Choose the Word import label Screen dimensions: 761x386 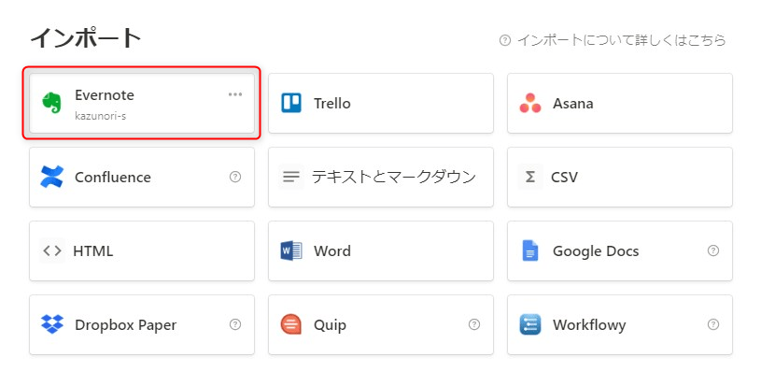(332, 251)
